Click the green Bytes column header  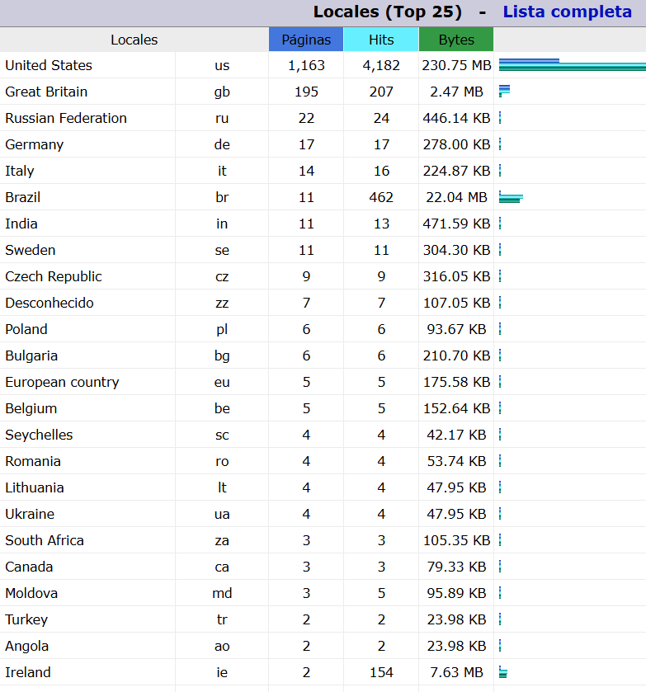pos(456,40)
